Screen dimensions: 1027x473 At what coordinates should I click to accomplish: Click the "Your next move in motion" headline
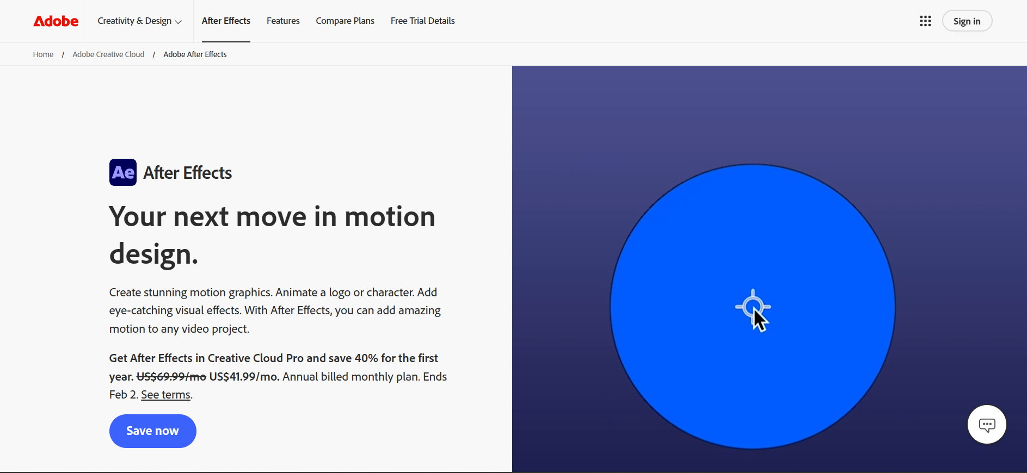point(272,217)
